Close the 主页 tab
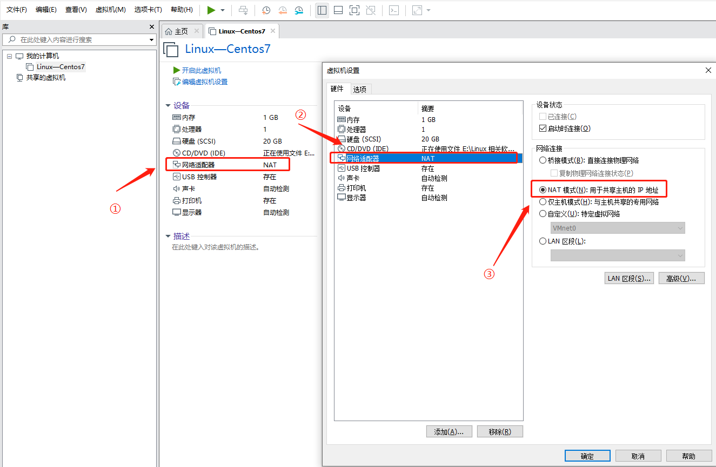Image resolution: width=716 pixels, height=467 pixels. [197, 31]
